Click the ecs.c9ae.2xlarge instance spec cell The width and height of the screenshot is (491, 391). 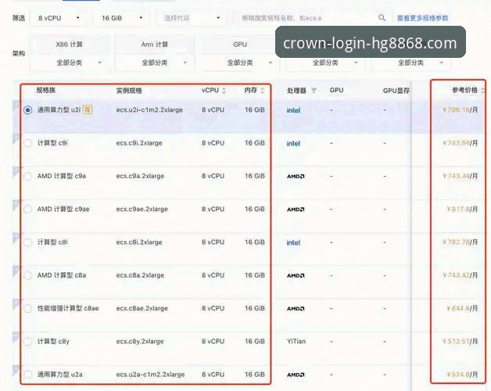(142, 210)
